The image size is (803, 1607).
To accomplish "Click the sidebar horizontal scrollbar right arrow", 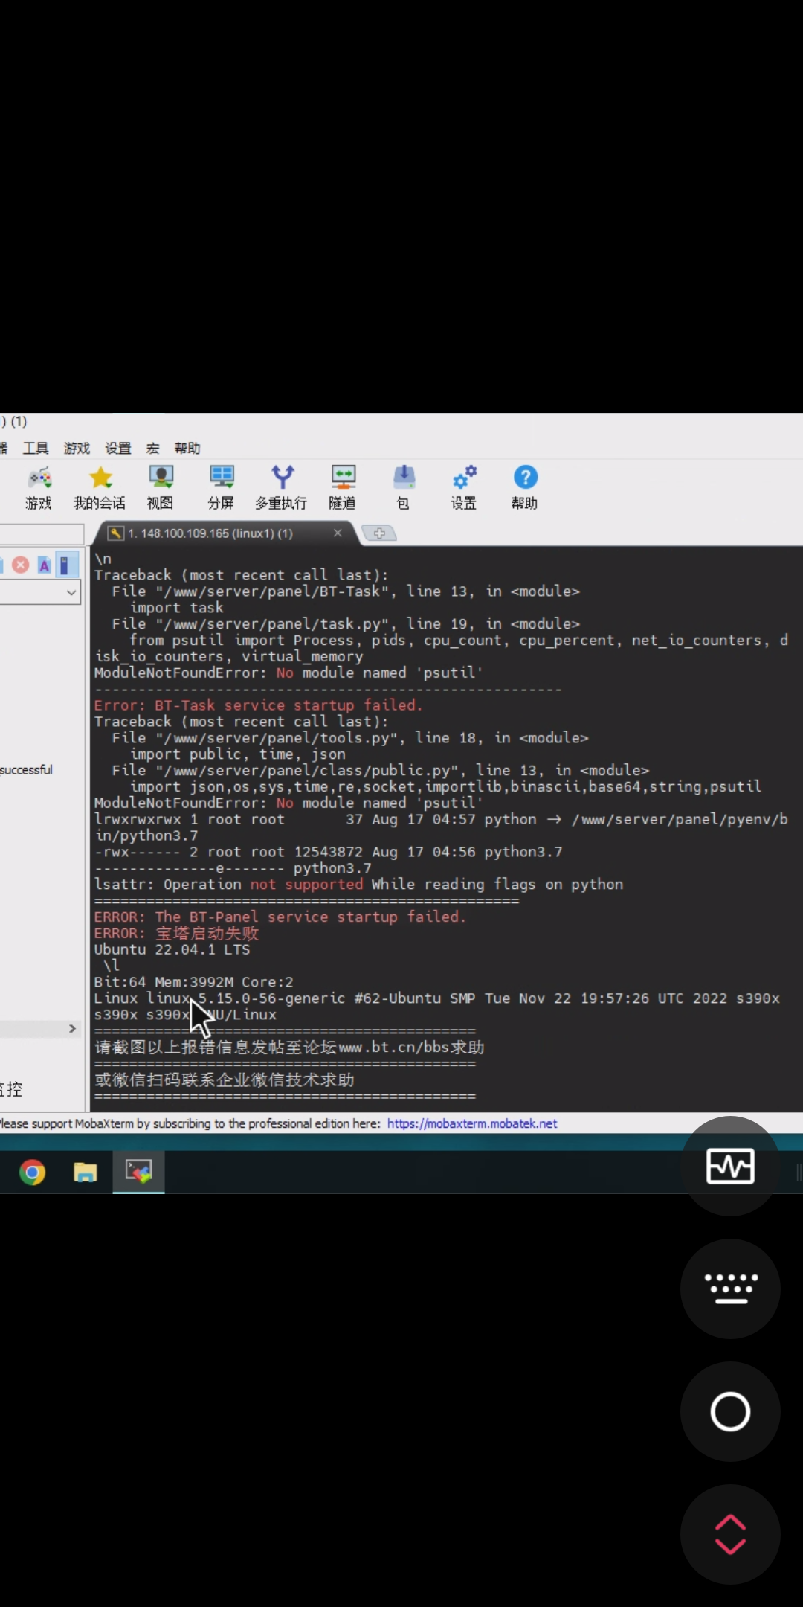I will click(x=72, y=1028).
